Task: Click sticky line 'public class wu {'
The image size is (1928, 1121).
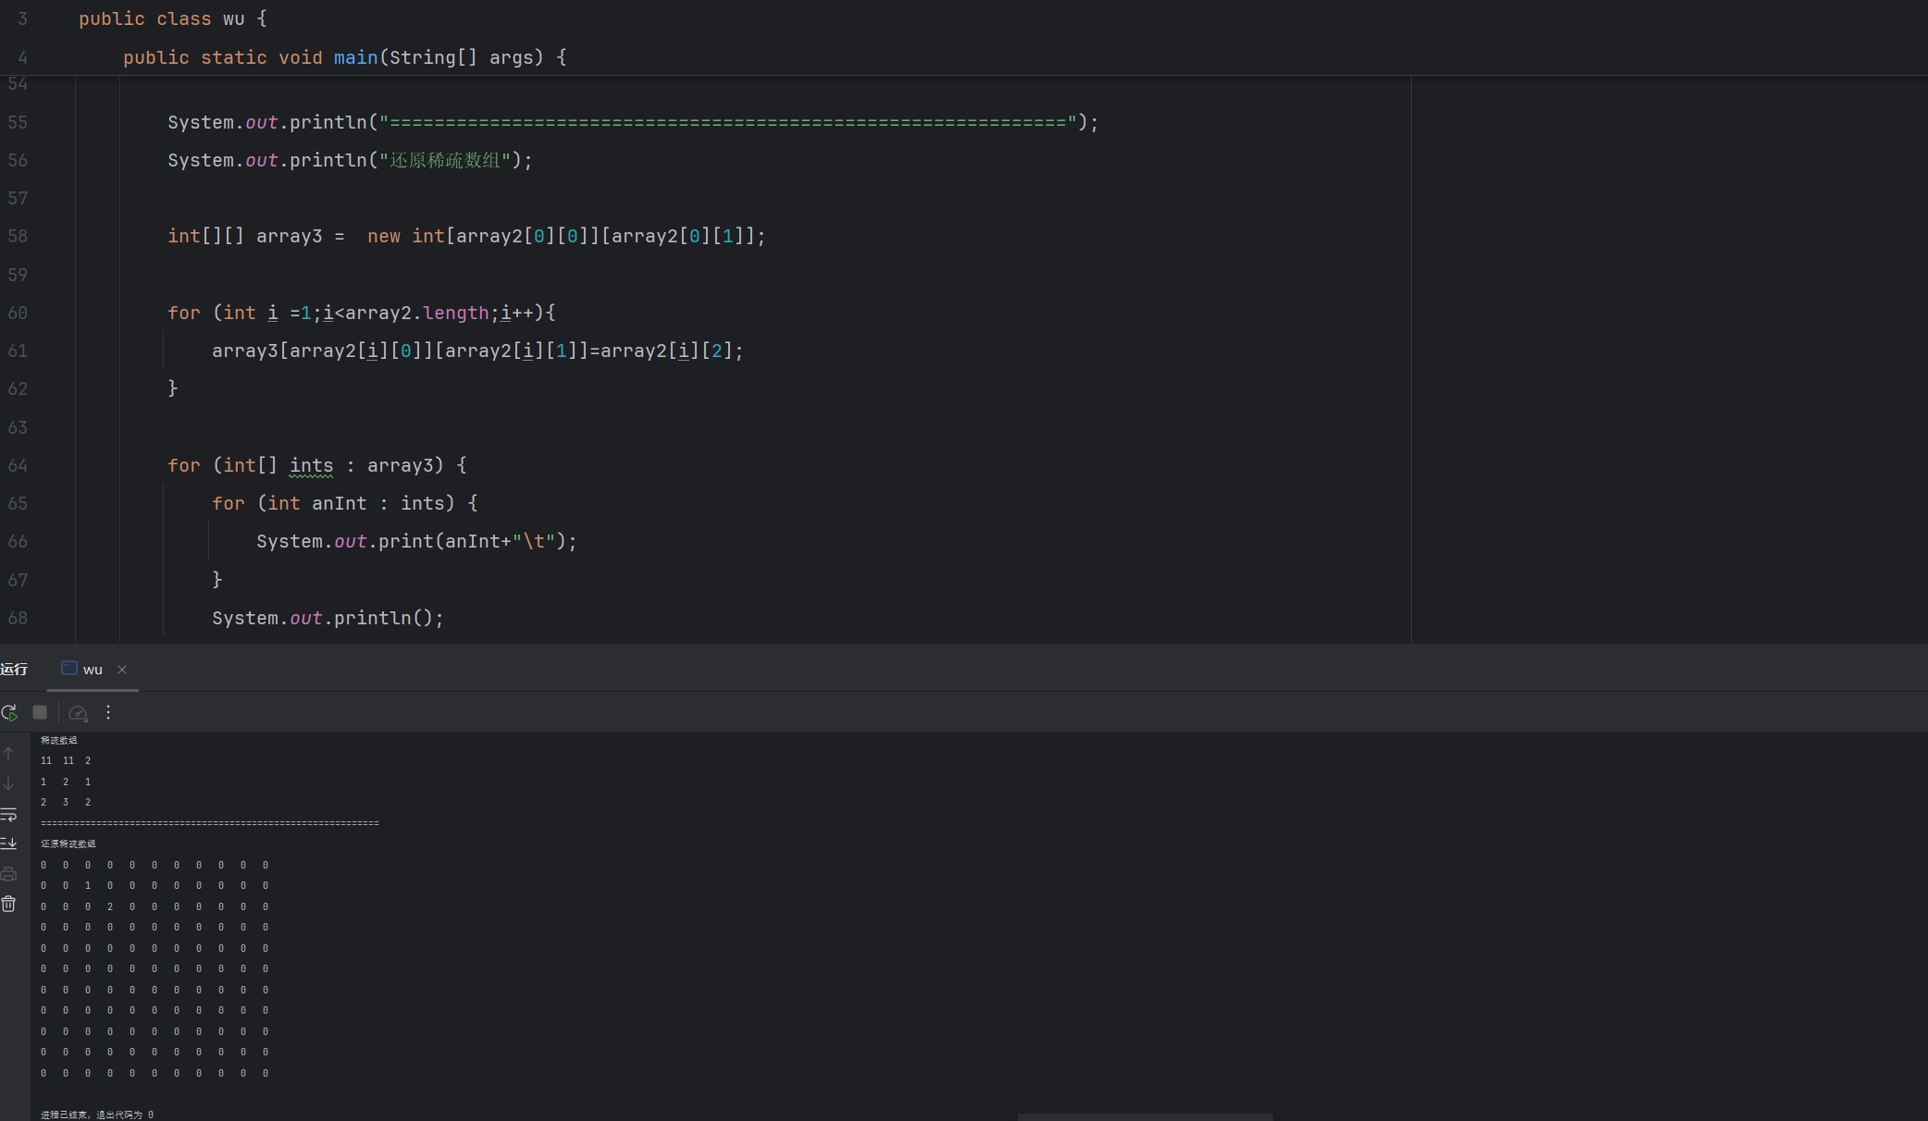Action: tap(173, 18)
